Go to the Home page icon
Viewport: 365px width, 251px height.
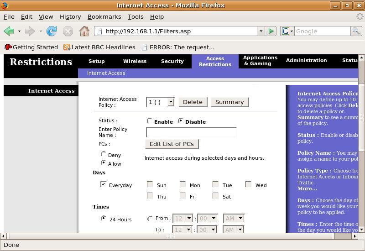(x=84, y=31)
